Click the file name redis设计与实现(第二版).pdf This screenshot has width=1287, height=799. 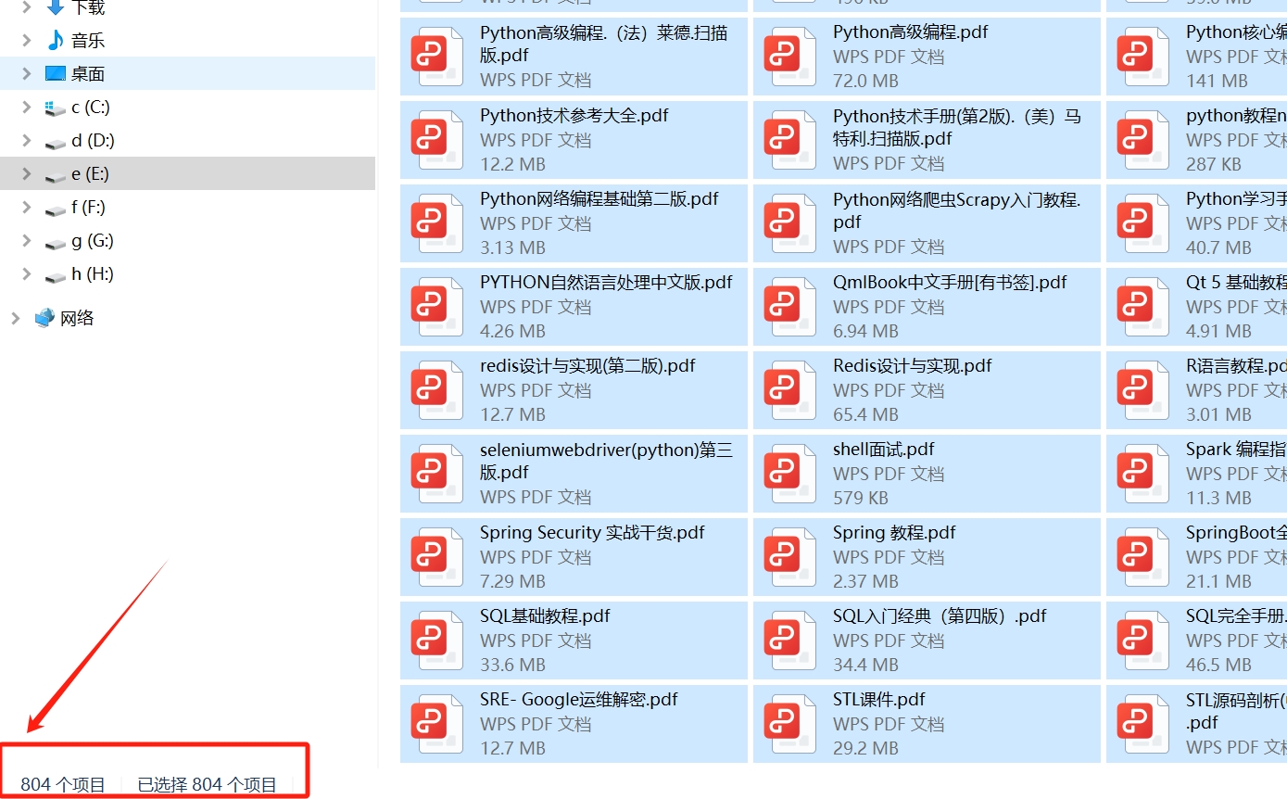pyautogui.click(x=587, y=366)
